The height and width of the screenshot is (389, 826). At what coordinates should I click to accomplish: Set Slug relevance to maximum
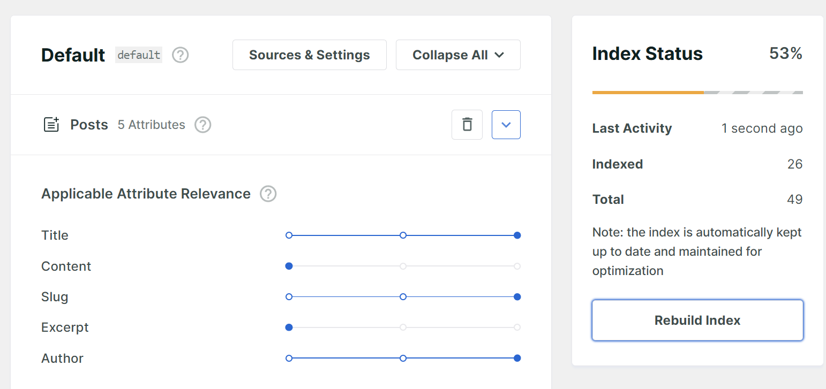click(x=517, y=296)
